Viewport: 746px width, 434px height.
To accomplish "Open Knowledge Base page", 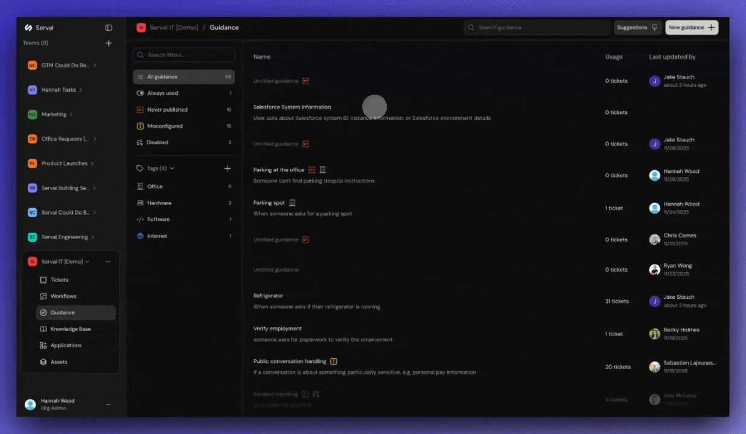I will tap(75, 329).
